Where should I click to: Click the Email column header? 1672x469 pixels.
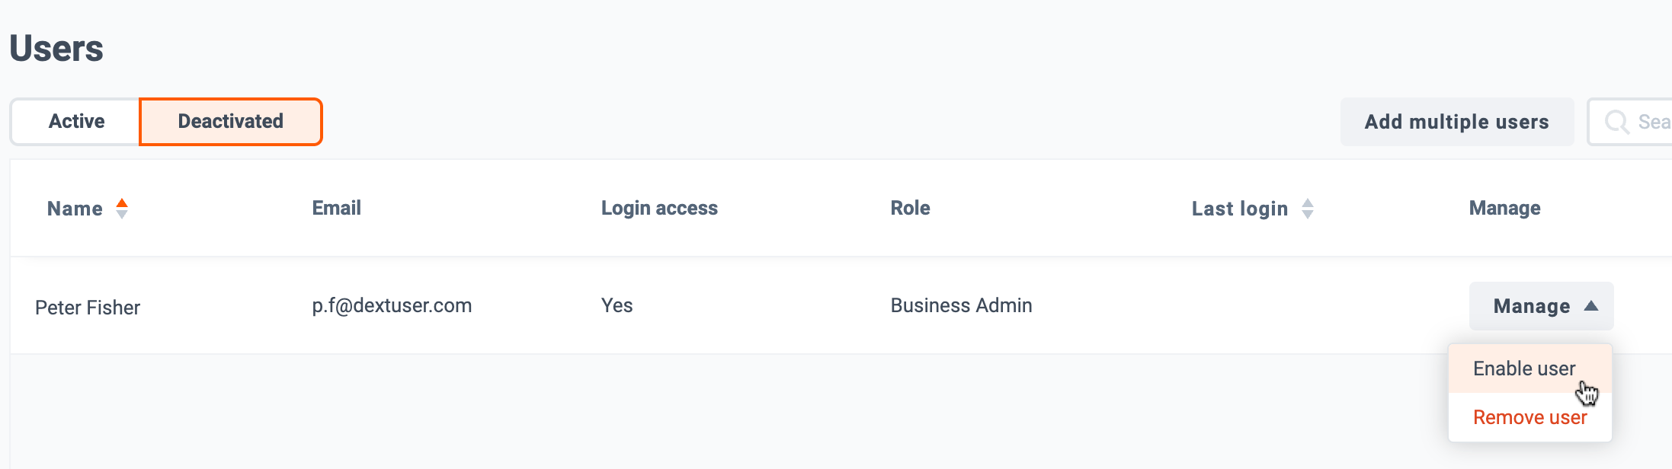click(x=336, y=208)
